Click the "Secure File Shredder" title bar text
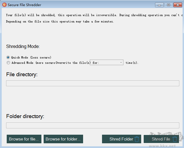The width and height of the screenshot is (184, 148). coord(24,5)
